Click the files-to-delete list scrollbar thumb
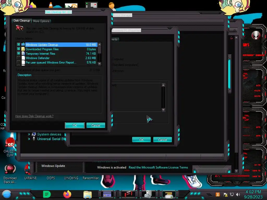Image resolution: width=267 pixels, height=200 pixels. coord(100,50)
